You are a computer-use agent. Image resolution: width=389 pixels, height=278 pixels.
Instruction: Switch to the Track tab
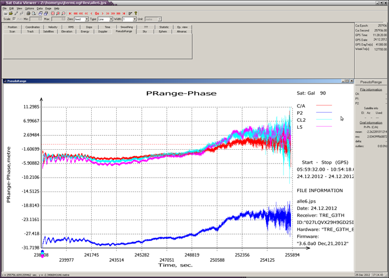30,31
